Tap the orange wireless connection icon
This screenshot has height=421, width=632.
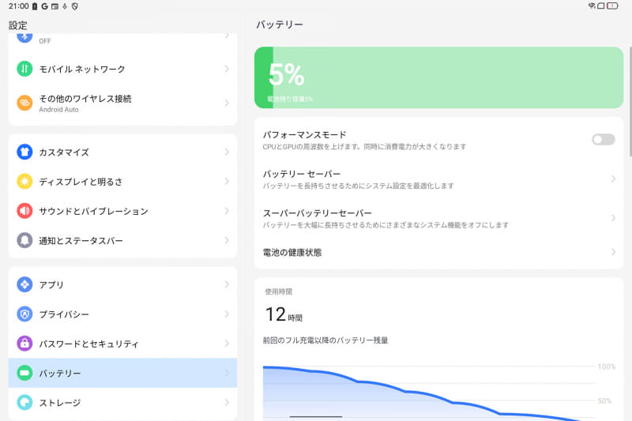click(x=24, y=103)
